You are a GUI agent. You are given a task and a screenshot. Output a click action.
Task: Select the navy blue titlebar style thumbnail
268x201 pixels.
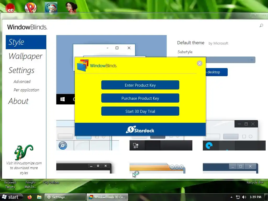tap(230, 168)
